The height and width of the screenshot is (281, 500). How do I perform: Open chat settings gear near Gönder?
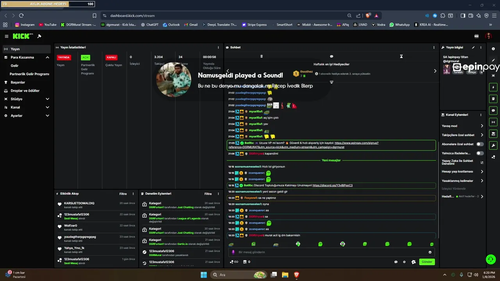click(x=404, y=262)
